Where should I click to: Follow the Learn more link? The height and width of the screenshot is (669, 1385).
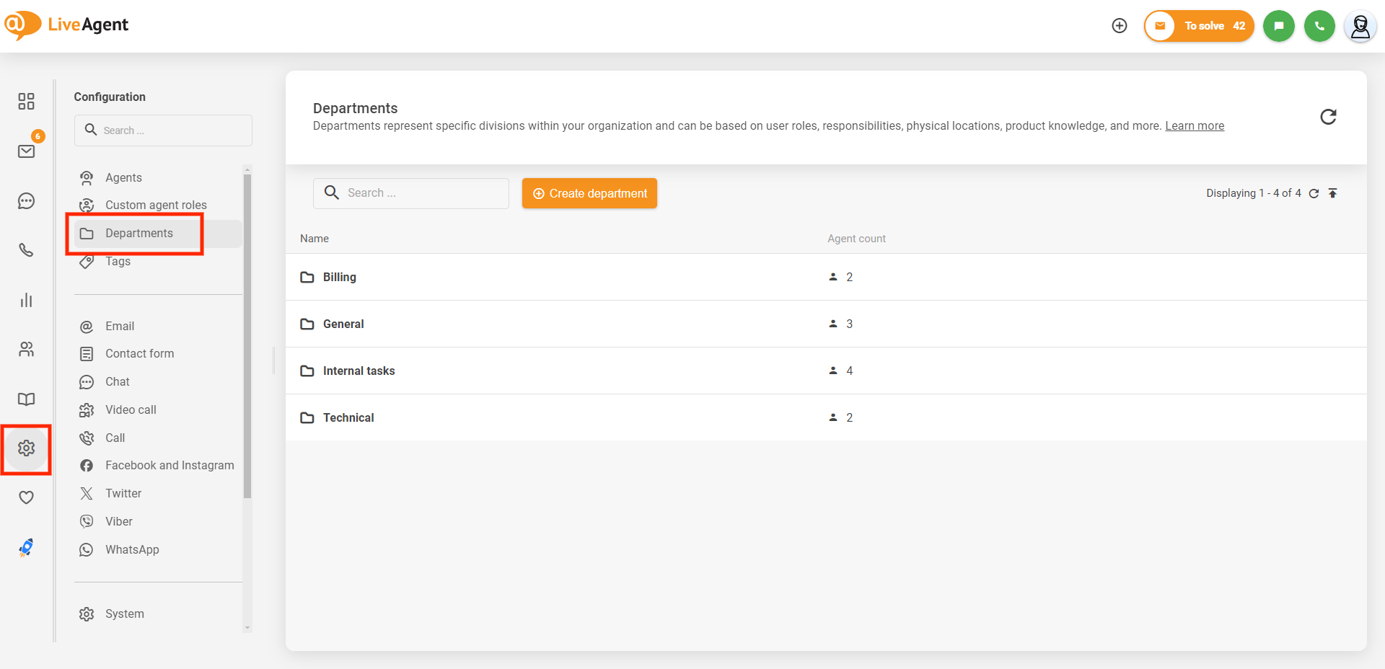(x=1194, y=126)
